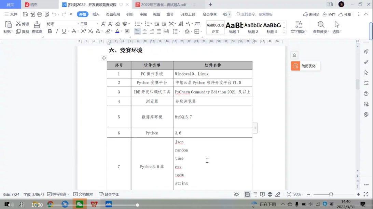373x209 pixels.
Task: Activate the Format Painter (格式刷) tool
Action: click(x=37, y=27)
